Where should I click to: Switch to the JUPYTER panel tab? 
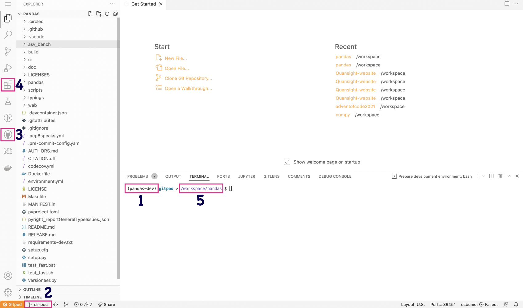246,176
